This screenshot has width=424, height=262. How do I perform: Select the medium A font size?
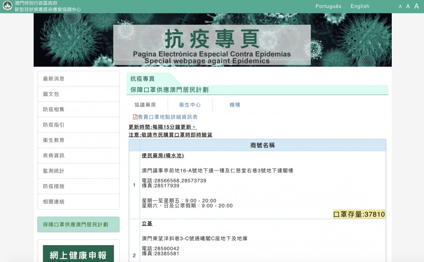coord(408,6)
